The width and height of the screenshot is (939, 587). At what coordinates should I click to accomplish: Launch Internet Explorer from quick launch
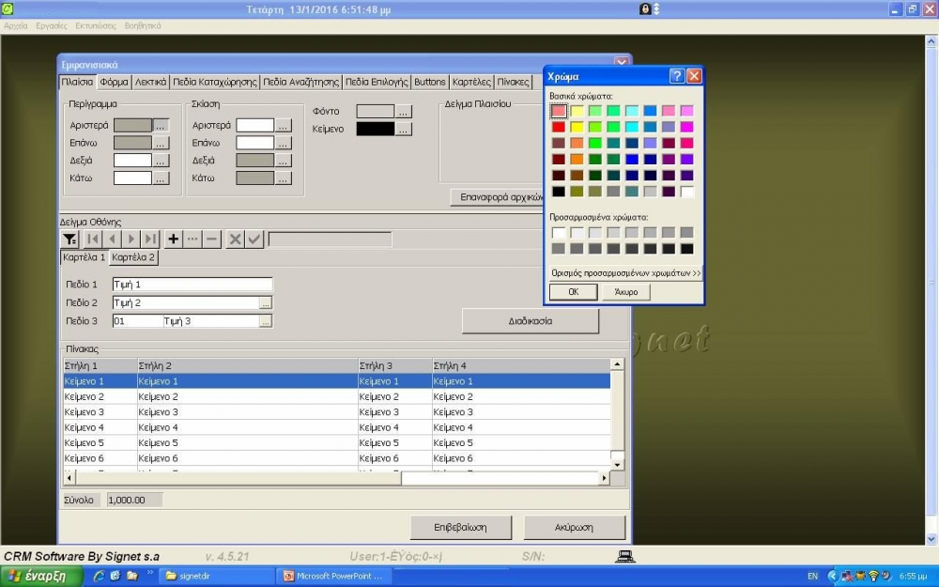coord(99,577)
